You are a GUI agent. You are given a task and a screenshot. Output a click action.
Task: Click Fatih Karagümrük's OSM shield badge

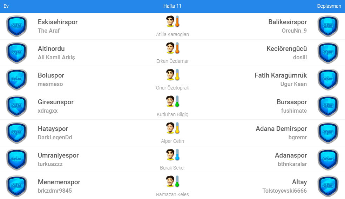328,80
